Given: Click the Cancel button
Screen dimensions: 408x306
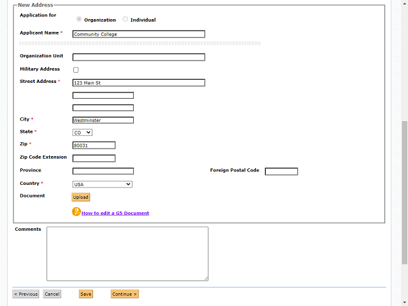Looking at the screenshot, I should pos(52,294).
